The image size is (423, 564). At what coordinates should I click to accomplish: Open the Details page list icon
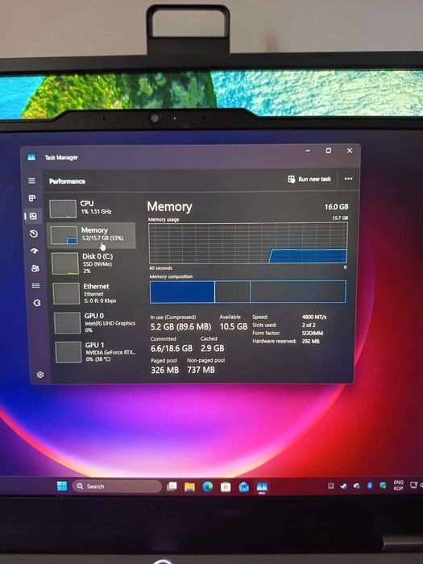click(x=36, y=285)
